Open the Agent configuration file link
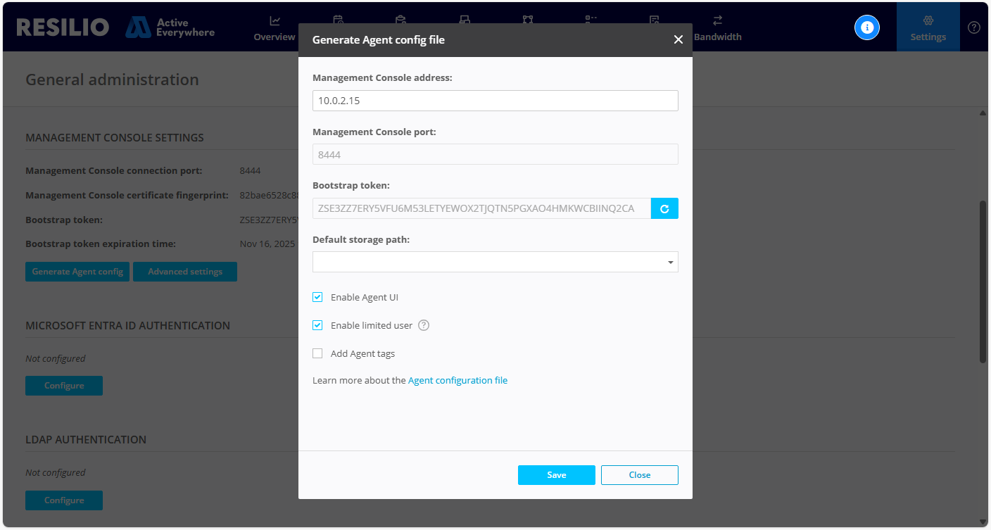 (x=457, y=380)
